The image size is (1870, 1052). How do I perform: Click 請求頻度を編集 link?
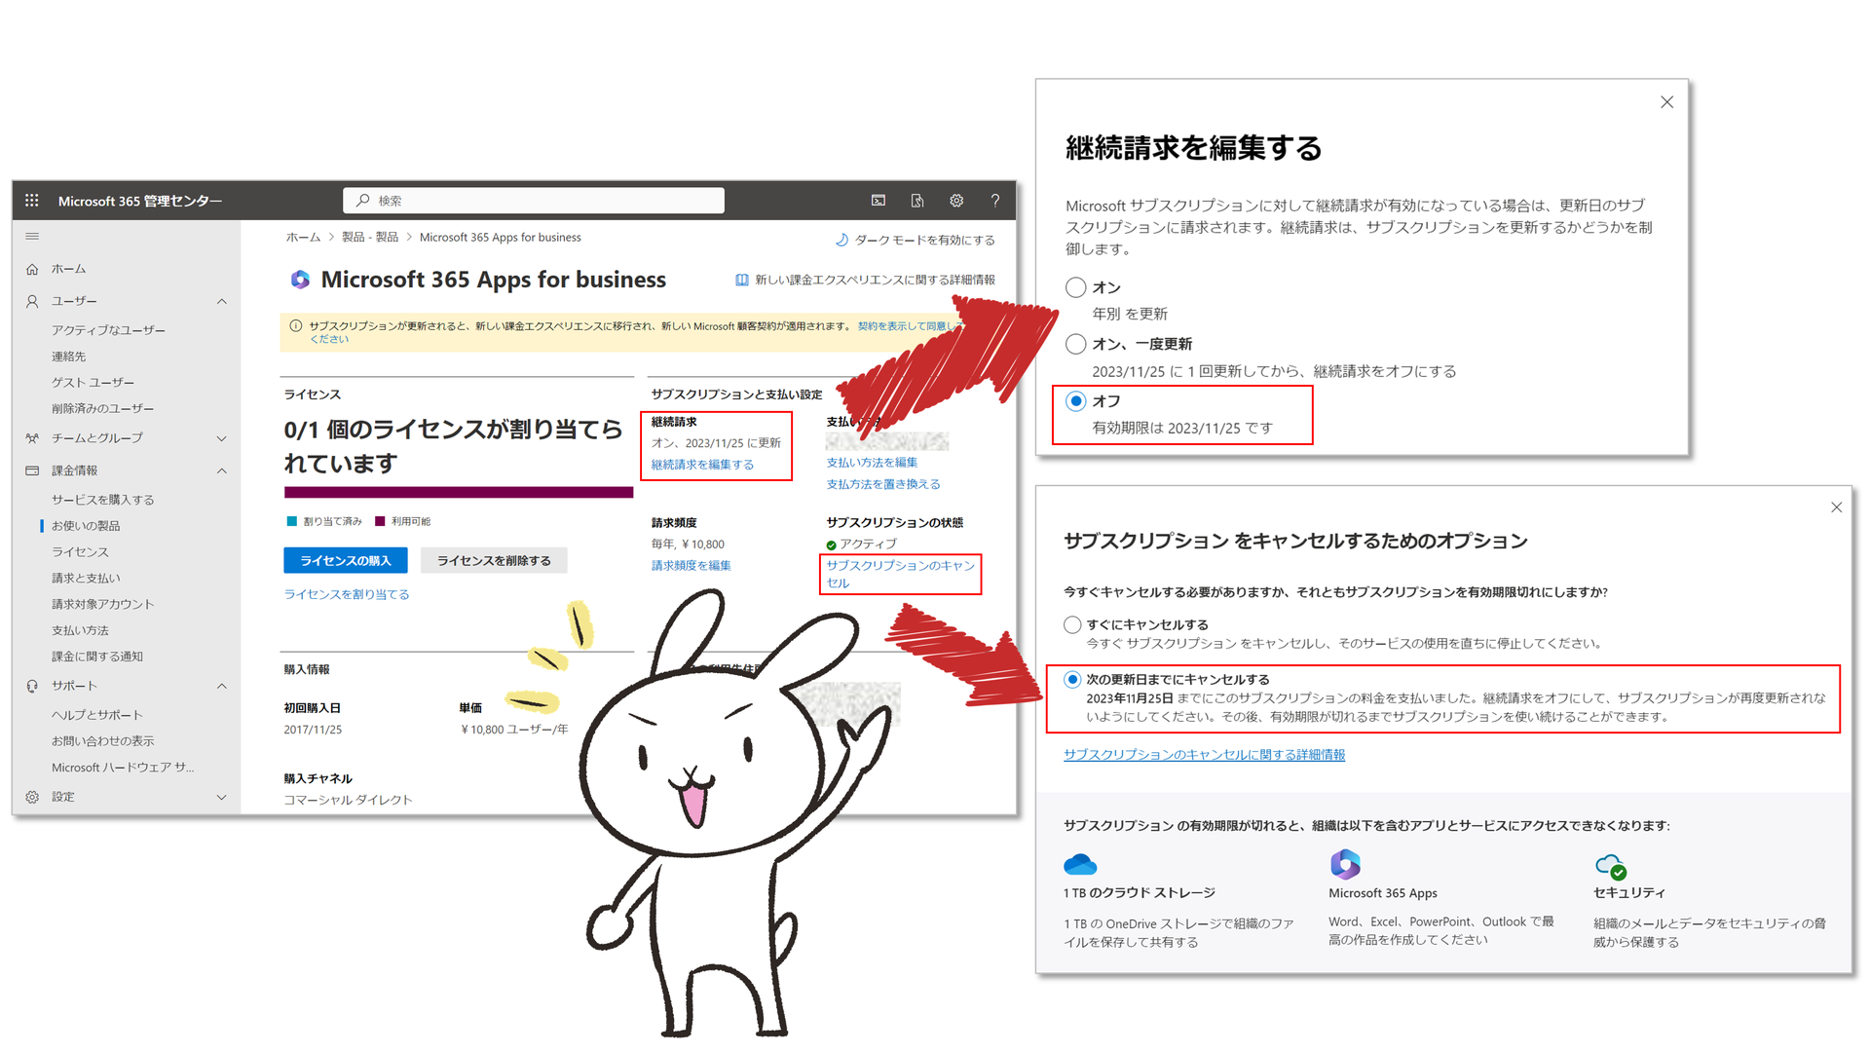pyautogui.click(x=691, y=565)
